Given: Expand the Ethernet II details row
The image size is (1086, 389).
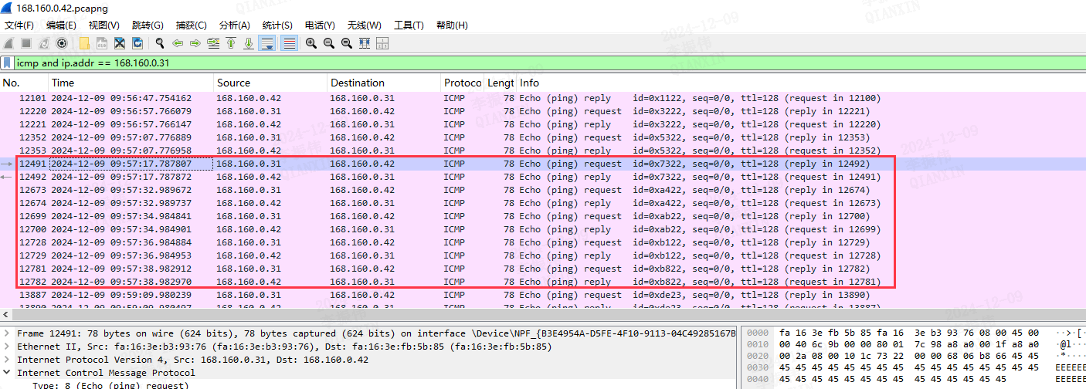Looking at the screenshot, I should 7,347.
